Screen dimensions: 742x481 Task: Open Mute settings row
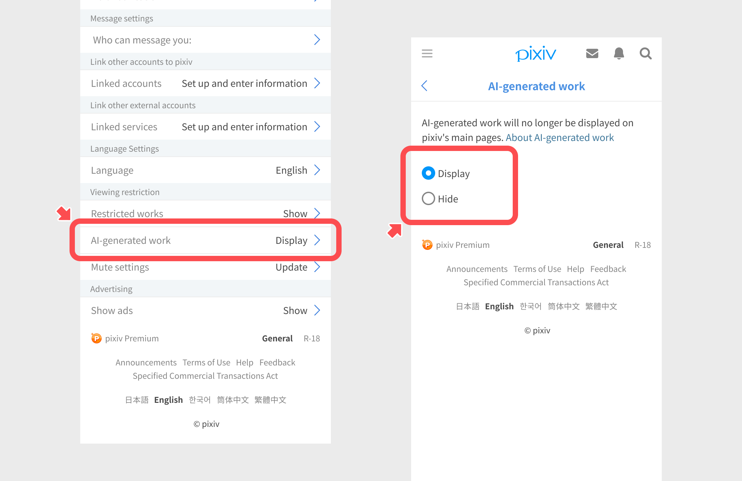coord(205,267)
